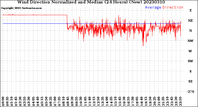Image resolution: width=198 pixels, height=107 pixels.
Task: Click the 00:00 time axis label
Action: [x=3, y=101]
